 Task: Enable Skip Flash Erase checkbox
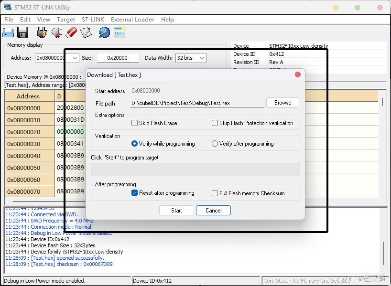click(x=134, y=123)
